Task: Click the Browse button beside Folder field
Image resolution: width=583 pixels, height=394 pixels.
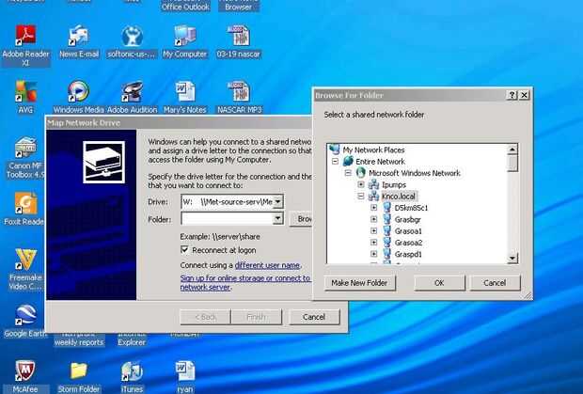Action: point(301,219)
